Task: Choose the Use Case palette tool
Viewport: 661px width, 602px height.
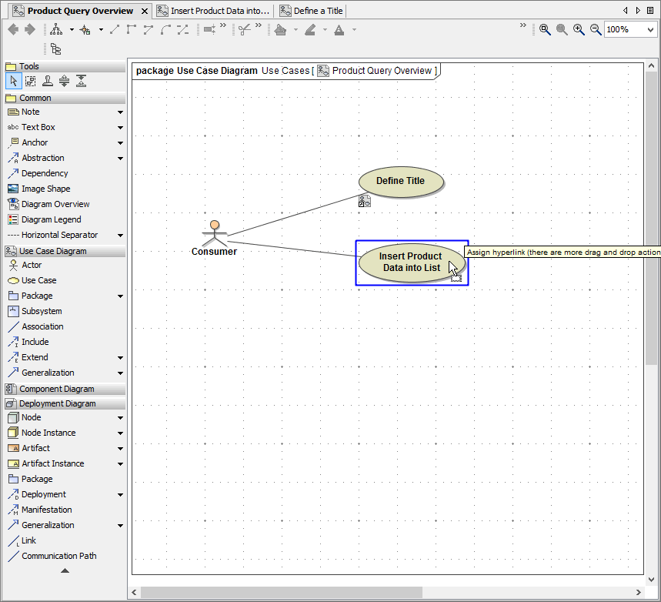Action: coord(38,280)
